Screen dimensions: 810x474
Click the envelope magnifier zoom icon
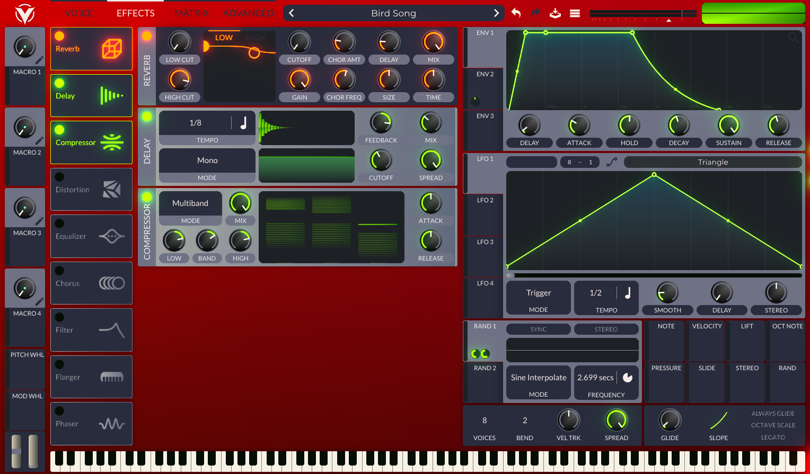pyautogui.click(x=793, y=38)
